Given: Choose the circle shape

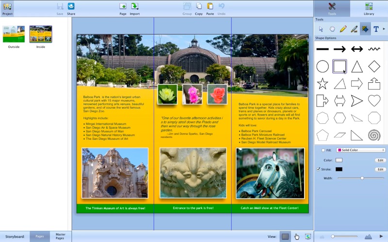Looking at the screenshot, I should tap(323, 66).
